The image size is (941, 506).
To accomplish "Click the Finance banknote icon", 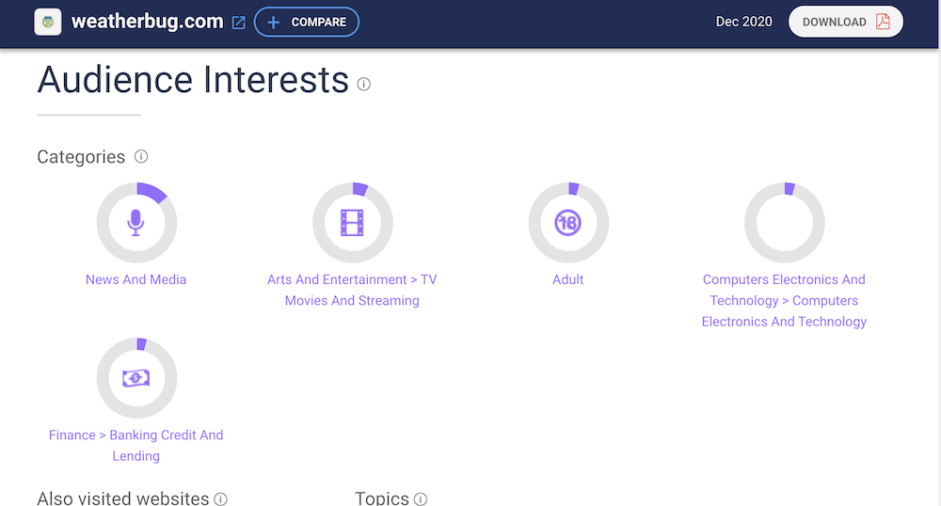I will point(136,378).
